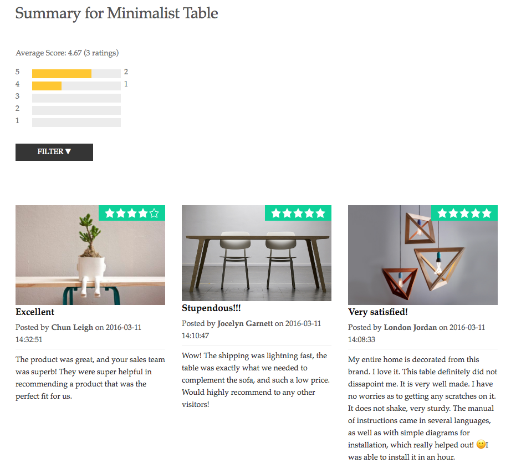Screen dimensions: 521x473
Task: Click the four-star rating bar
Action: point(76,86)
